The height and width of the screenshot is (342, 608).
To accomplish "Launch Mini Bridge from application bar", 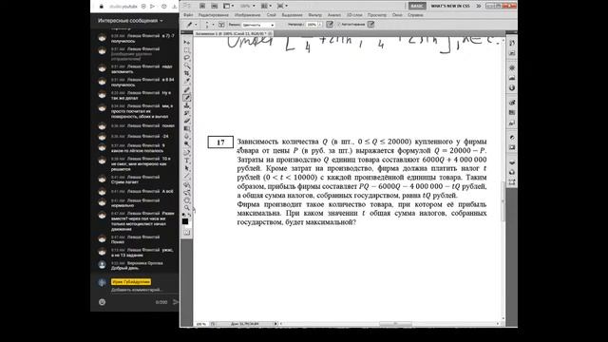I will (x=215, y=6).
